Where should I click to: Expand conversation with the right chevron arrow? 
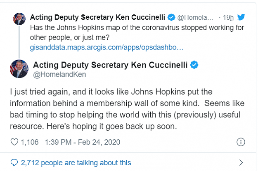[241, 163]
